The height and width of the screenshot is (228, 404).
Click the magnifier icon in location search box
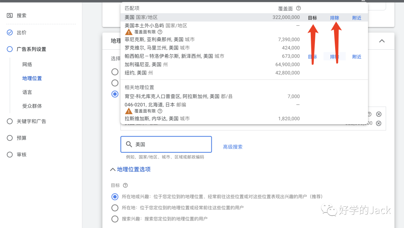[129, 144]
